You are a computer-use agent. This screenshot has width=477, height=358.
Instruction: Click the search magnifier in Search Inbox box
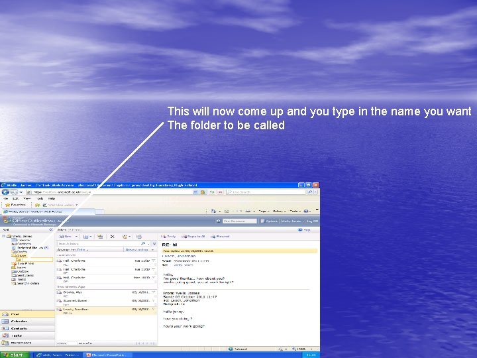coord(143,243)
